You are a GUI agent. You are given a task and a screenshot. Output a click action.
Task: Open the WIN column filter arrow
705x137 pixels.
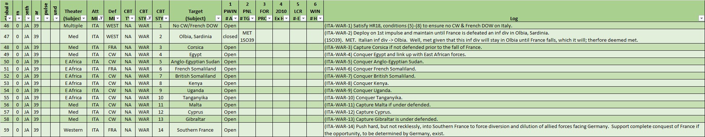320,18
